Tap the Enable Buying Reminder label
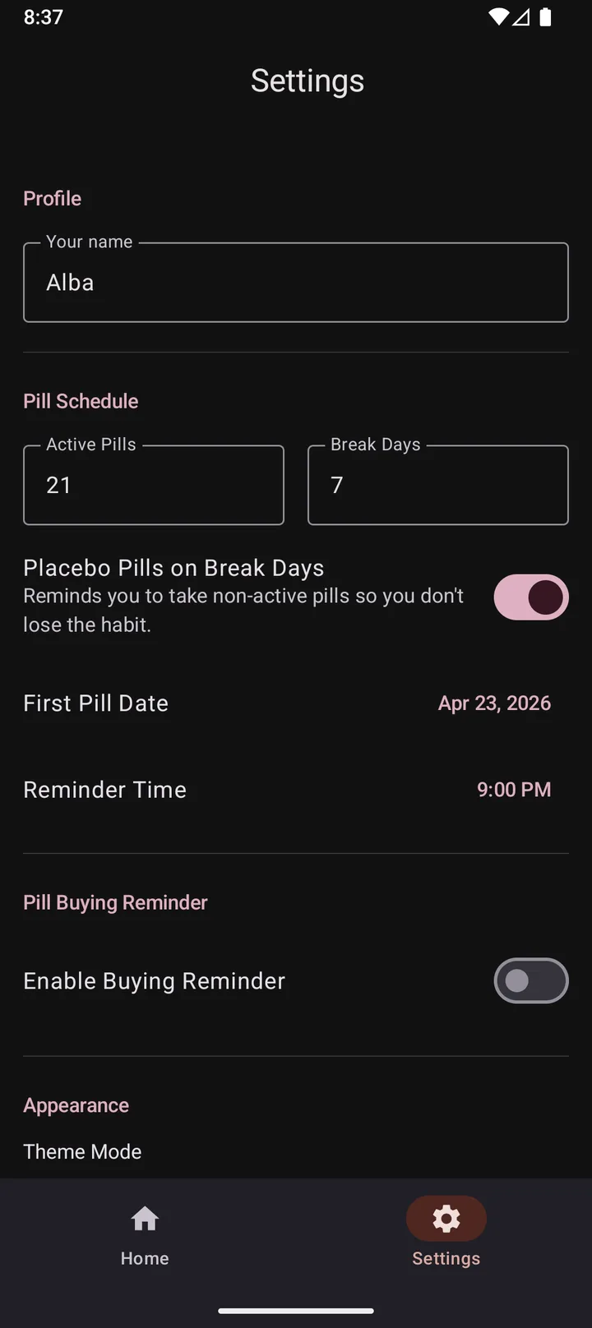 (154, 980)
